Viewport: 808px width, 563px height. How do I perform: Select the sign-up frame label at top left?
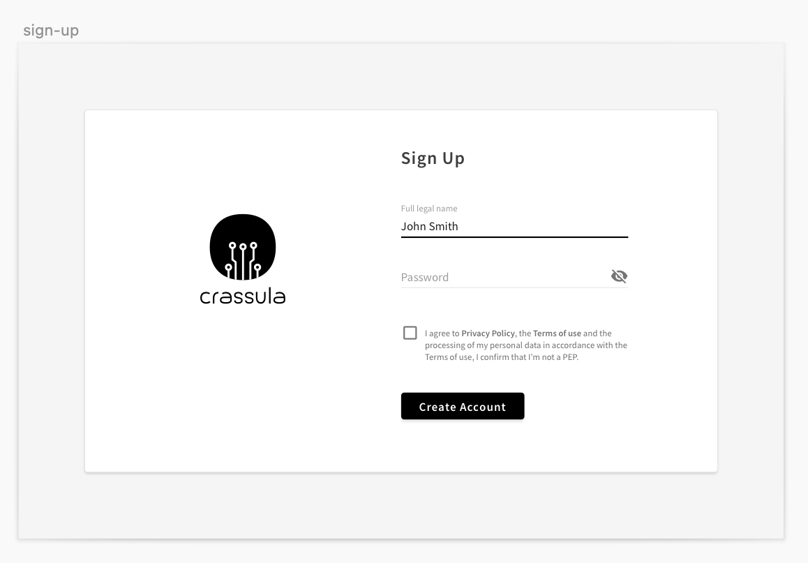click(x=51, y=31)
